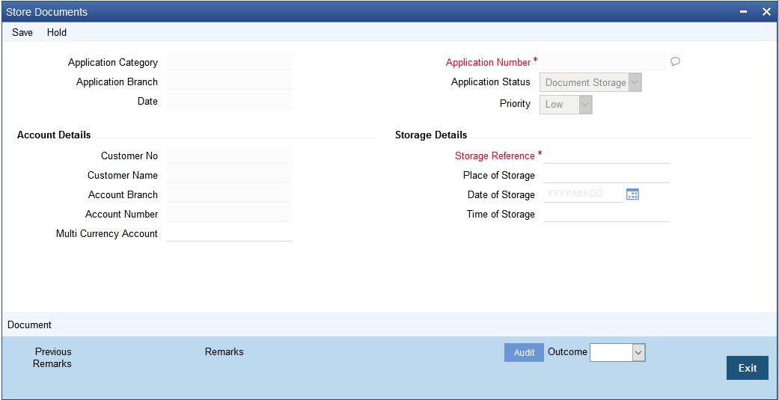Click the Customer Name field
The image size is (779, 400).
[230, 175]
